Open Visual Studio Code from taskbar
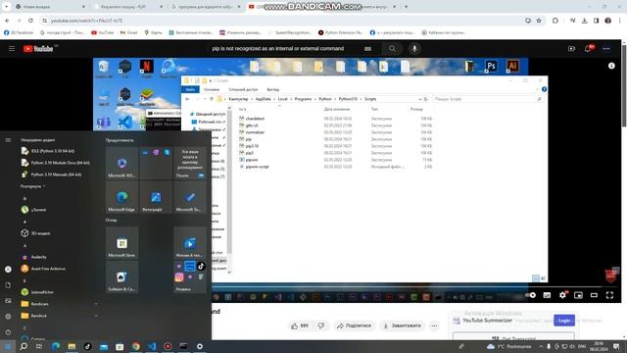The height and width of the screenshot is (353, 627). [152, 346]
